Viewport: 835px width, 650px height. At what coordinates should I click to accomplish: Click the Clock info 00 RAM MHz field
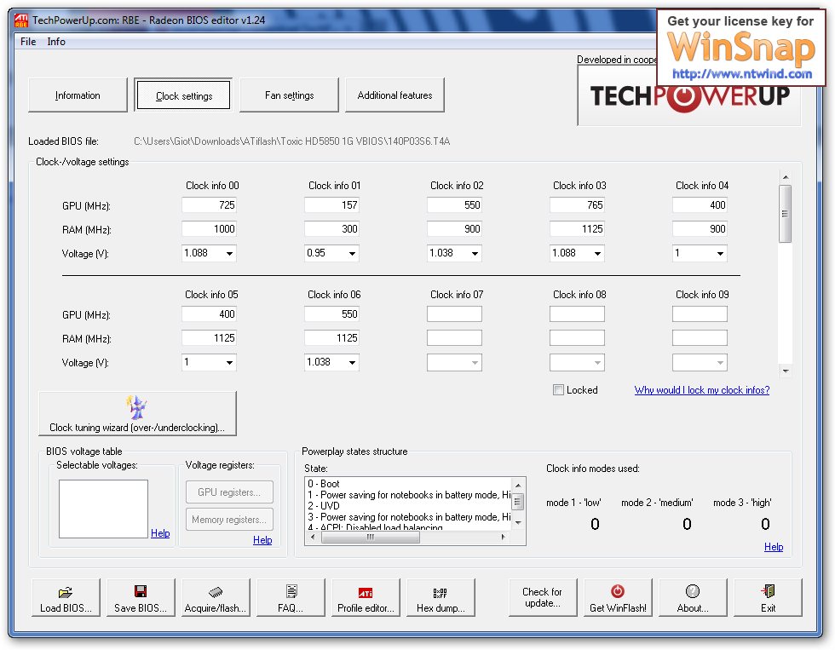click(x=210, y=229)
